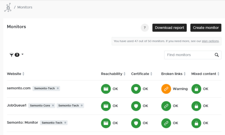Sort by Reachability column
The image size is (225, 135).
[113, 74]
